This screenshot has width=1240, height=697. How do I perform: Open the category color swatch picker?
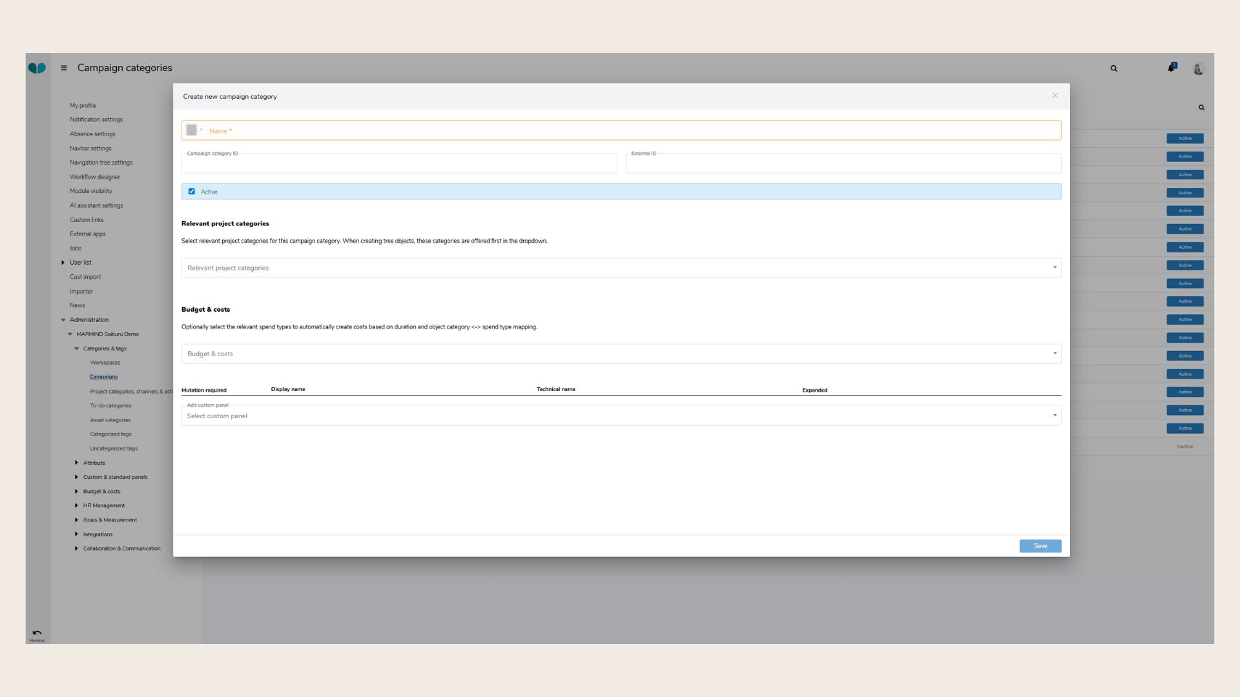pyautogui.click(x=192, y=130)
